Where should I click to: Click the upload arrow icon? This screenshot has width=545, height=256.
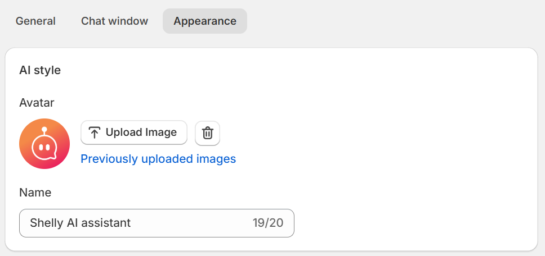coord(95,132)
